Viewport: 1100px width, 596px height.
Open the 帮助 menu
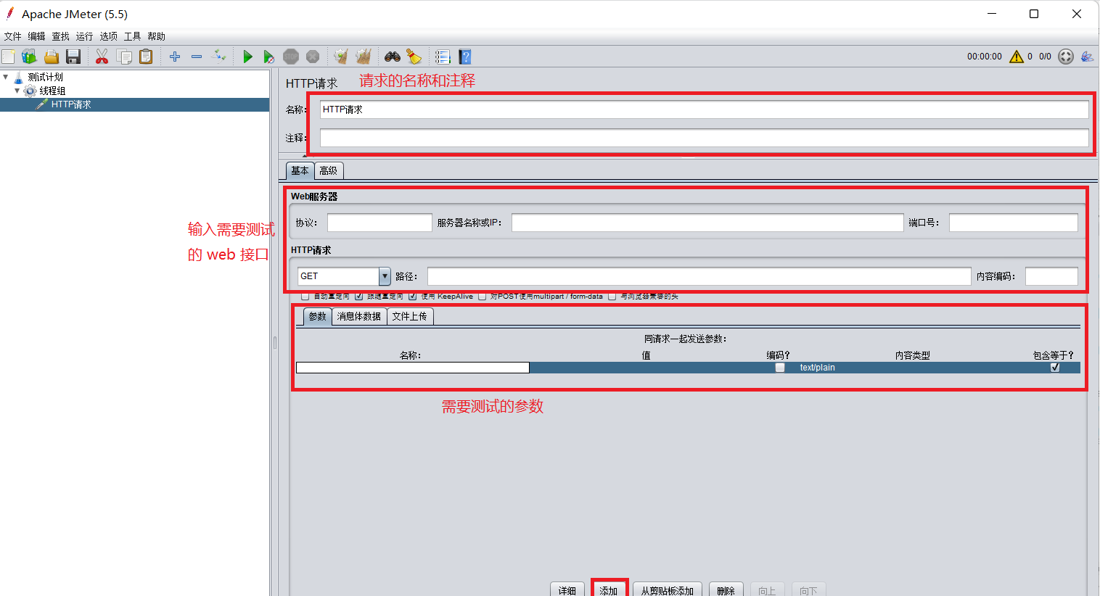point(157,36)
